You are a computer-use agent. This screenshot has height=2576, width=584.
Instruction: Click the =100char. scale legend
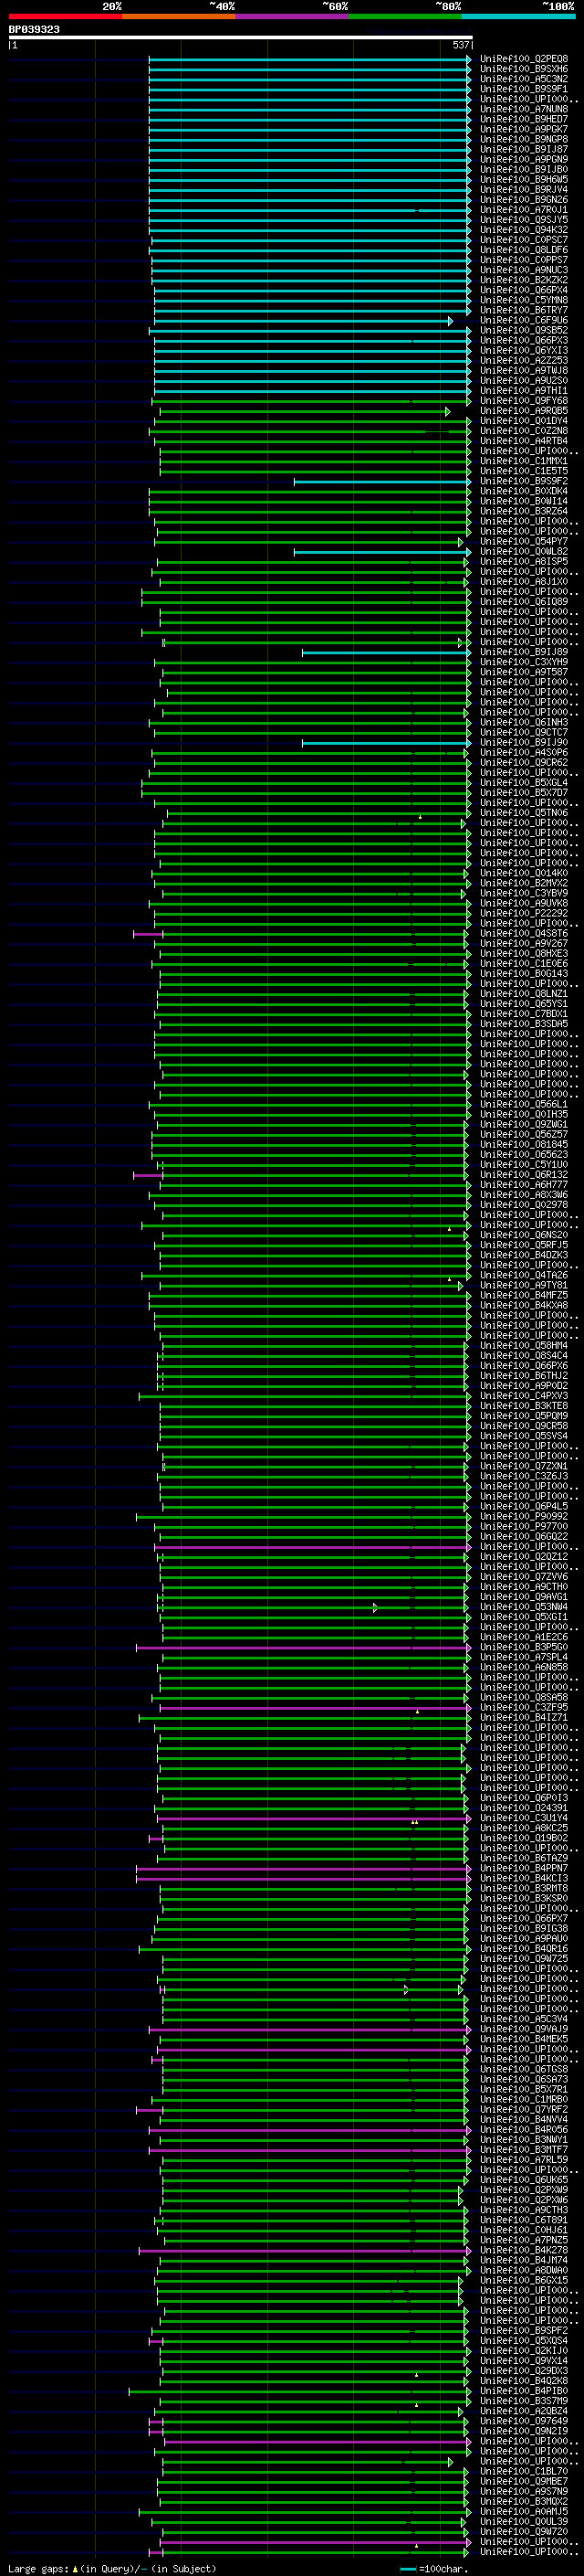tap(434, 2569)
